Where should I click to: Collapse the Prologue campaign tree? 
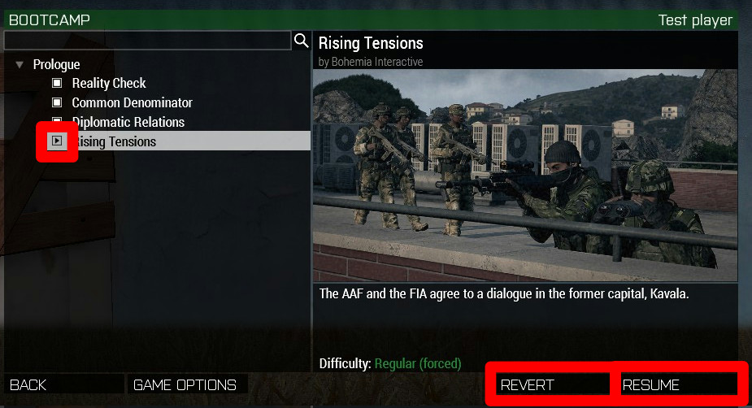pos(20,64)
